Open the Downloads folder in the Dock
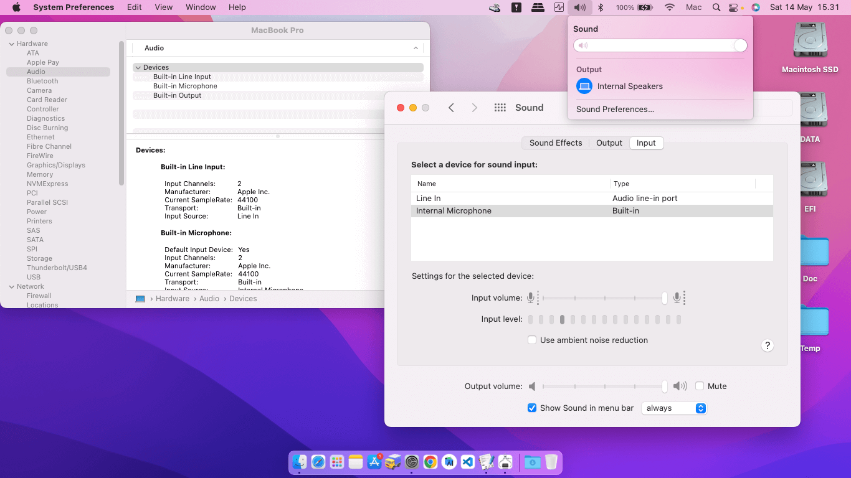 (x=532, y=462)
